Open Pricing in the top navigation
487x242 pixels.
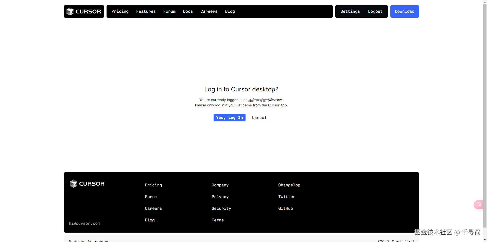pyautogui.click(x=120, y=11)
